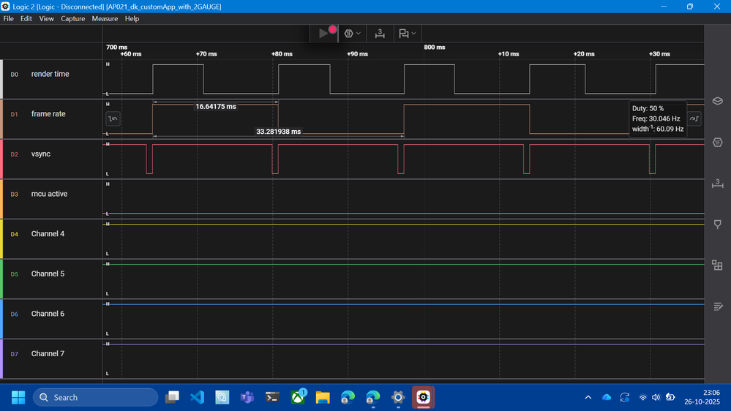
Task: Open the File menu
Action: [x=8, y=18]
